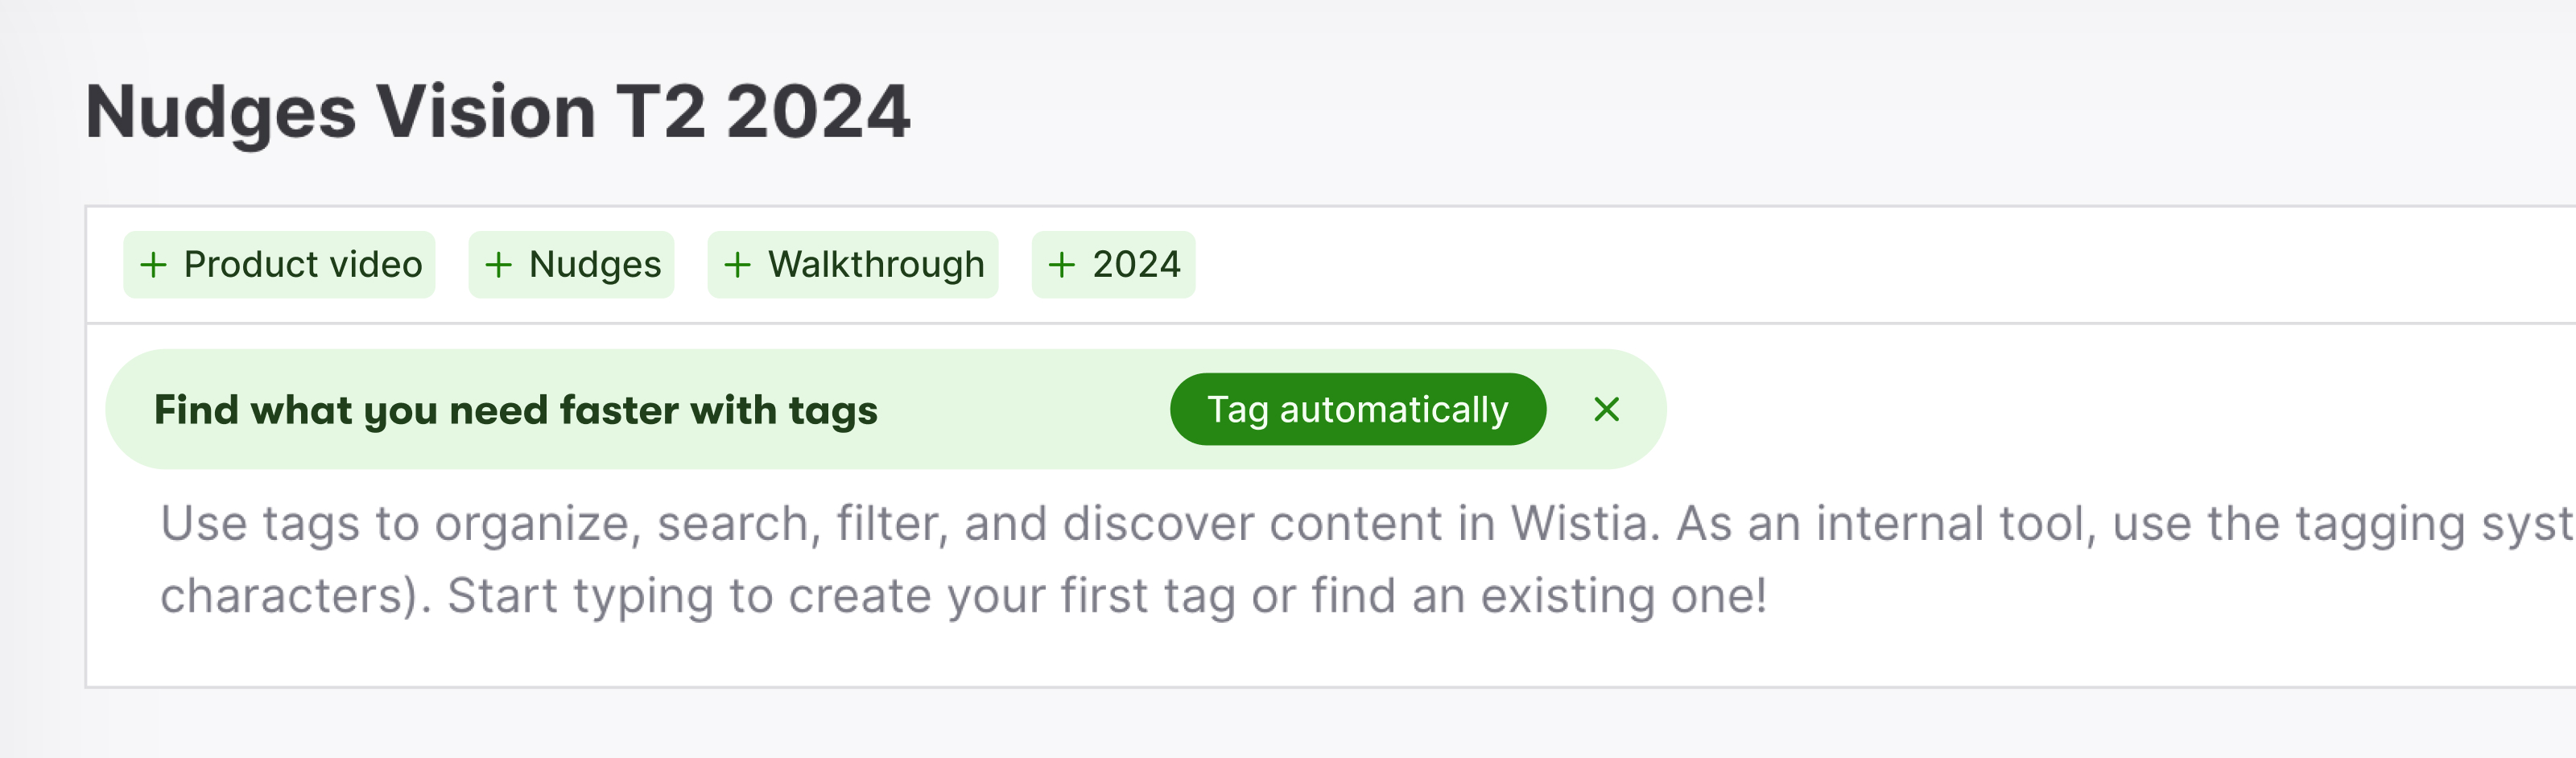Click the plus icon on the Product video tag
This screenshot has height=758, width=2576.
click(155, 265)
